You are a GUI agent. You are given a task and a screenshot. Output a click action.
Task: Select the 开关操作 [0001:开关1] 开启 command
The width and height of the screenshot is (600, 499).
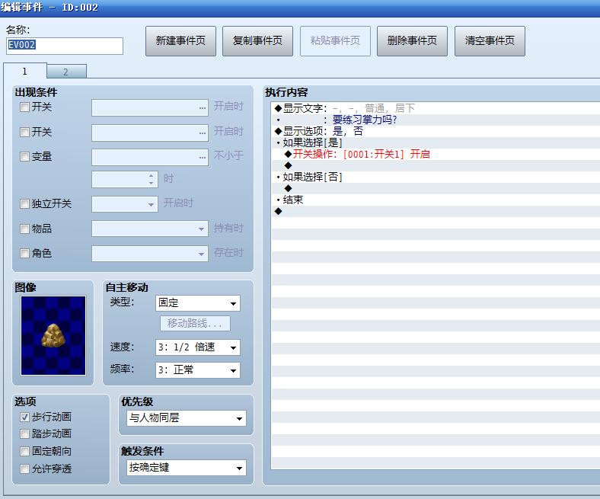tap(436, 155)
